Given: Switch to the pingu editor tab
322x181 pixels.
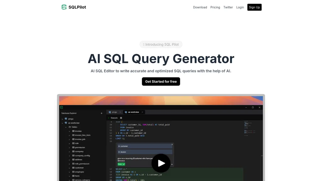Looking at the screenshot, I should [114, 112].
